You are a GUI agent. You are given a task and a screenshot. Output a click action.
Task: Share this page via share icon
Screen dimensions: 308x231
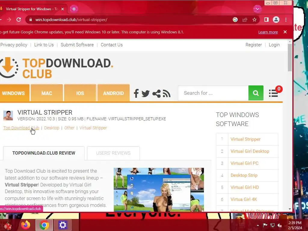[245, 20]
